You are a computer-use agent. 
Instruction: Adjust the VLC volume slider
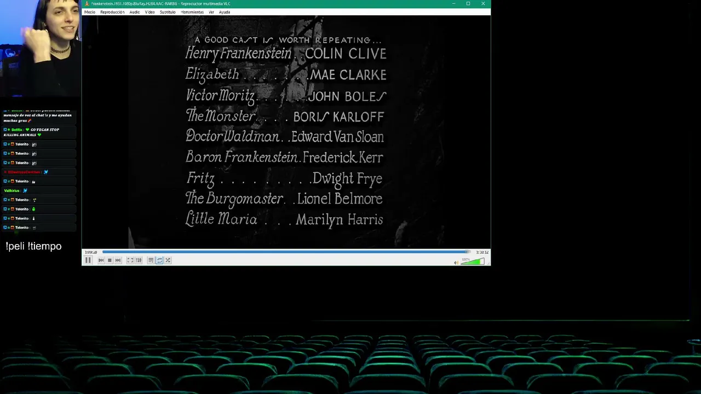coord(472,262)
